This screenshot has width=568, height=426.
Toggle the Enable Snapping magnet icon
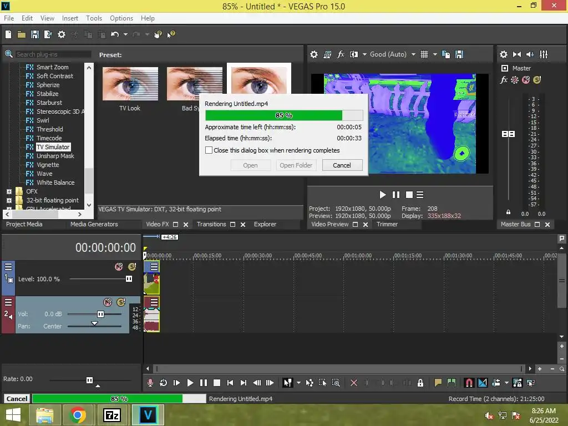pos(469,383)
